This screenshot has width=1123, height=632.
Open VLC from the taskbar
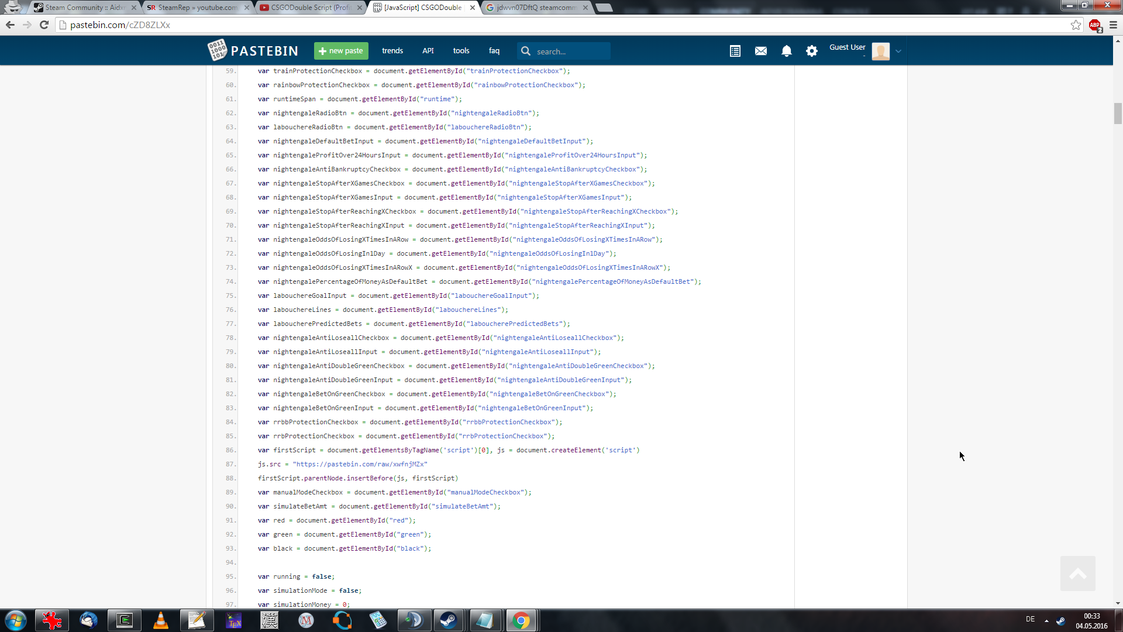160,620
